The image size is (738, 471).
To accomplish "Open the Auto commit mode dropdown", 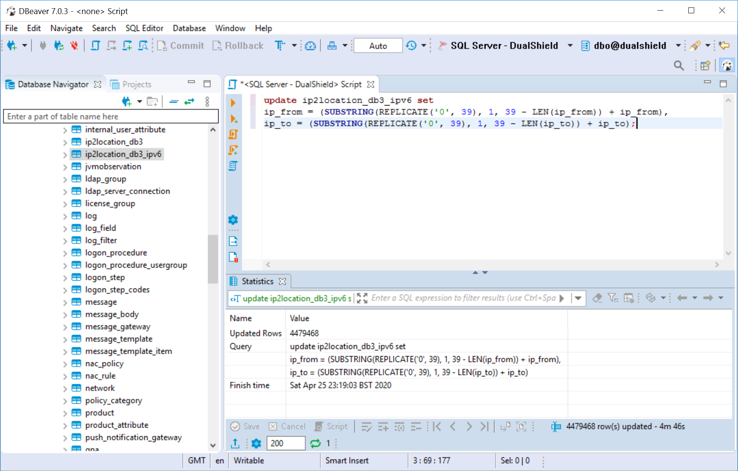I will pos(378,46).
